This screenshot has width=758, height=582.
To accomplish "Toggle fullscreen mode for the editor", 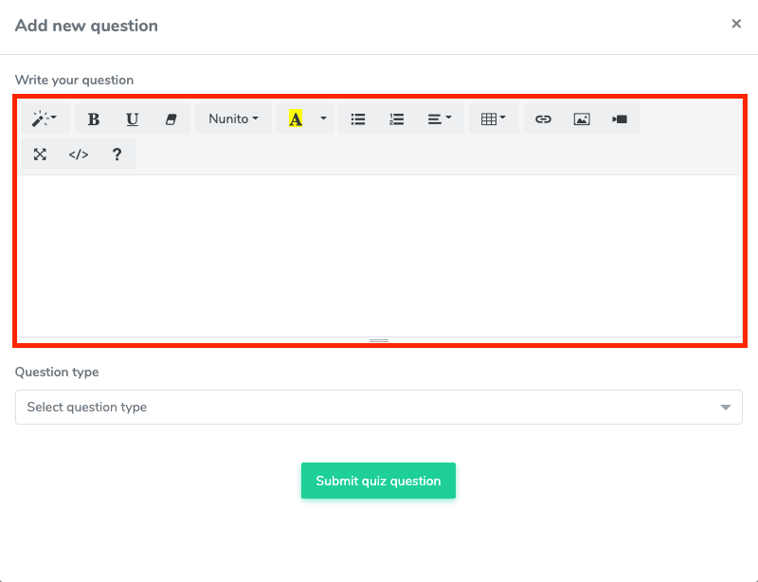I will pyautogui.click(x=41, y=154).
